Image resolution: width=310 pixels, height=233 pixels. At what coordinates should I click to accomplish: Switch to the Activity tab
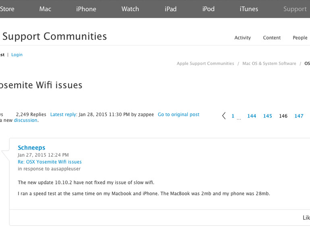(242, 38)
